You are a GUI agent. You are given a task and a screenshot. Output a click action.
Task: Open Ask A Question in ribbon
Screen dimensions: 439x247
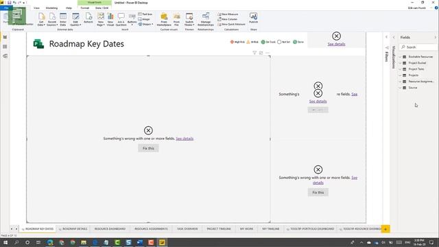coord(121,19)
